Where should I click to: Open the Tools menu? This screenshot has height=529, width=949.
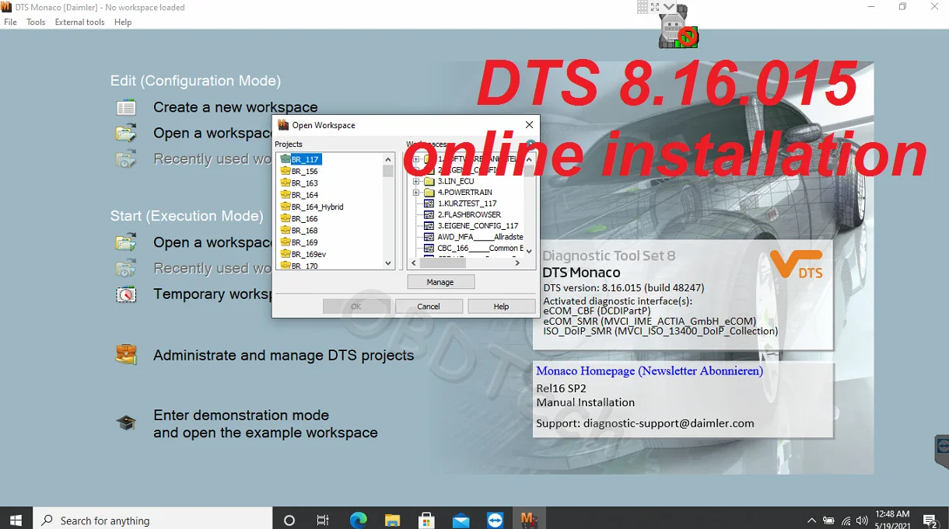pyautogui.click(x=36, y=22)
